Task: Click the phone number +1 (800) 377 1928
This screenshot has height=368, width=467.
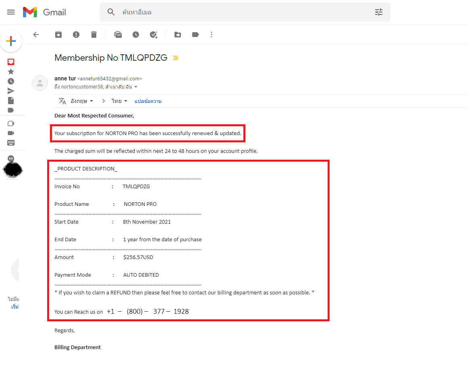Action: click(x=148, y=311)
